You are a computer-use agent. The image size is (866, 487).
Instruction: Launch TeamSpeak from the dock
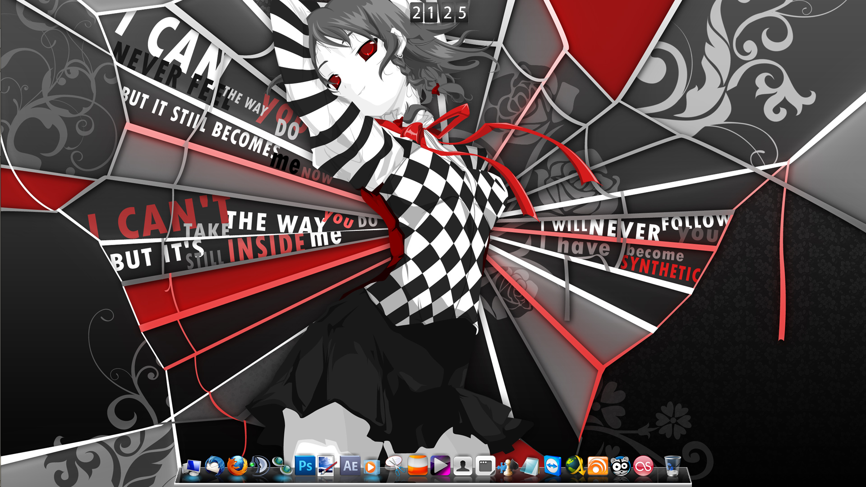(260, 466)
